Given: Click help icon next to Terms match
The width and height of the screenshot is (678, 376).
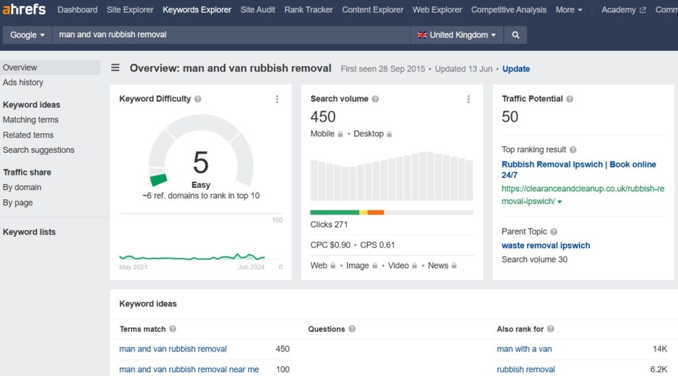Looking at the screenshot, I should click(x=173, y=329).
